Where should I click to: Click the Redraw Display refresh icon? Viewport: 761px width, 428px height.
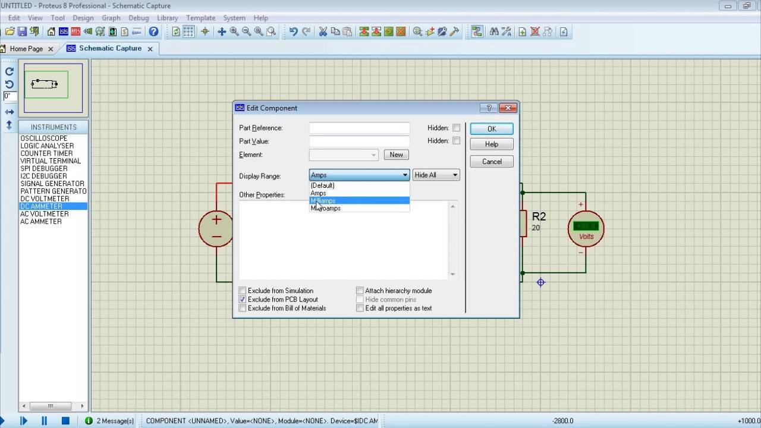tap(176, 32)
